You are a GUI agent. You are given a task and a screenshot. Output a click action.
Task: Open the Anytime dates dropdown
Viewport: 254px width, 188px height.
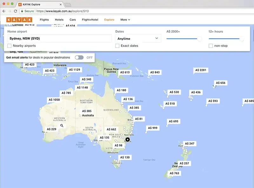[x=138, y=38]
